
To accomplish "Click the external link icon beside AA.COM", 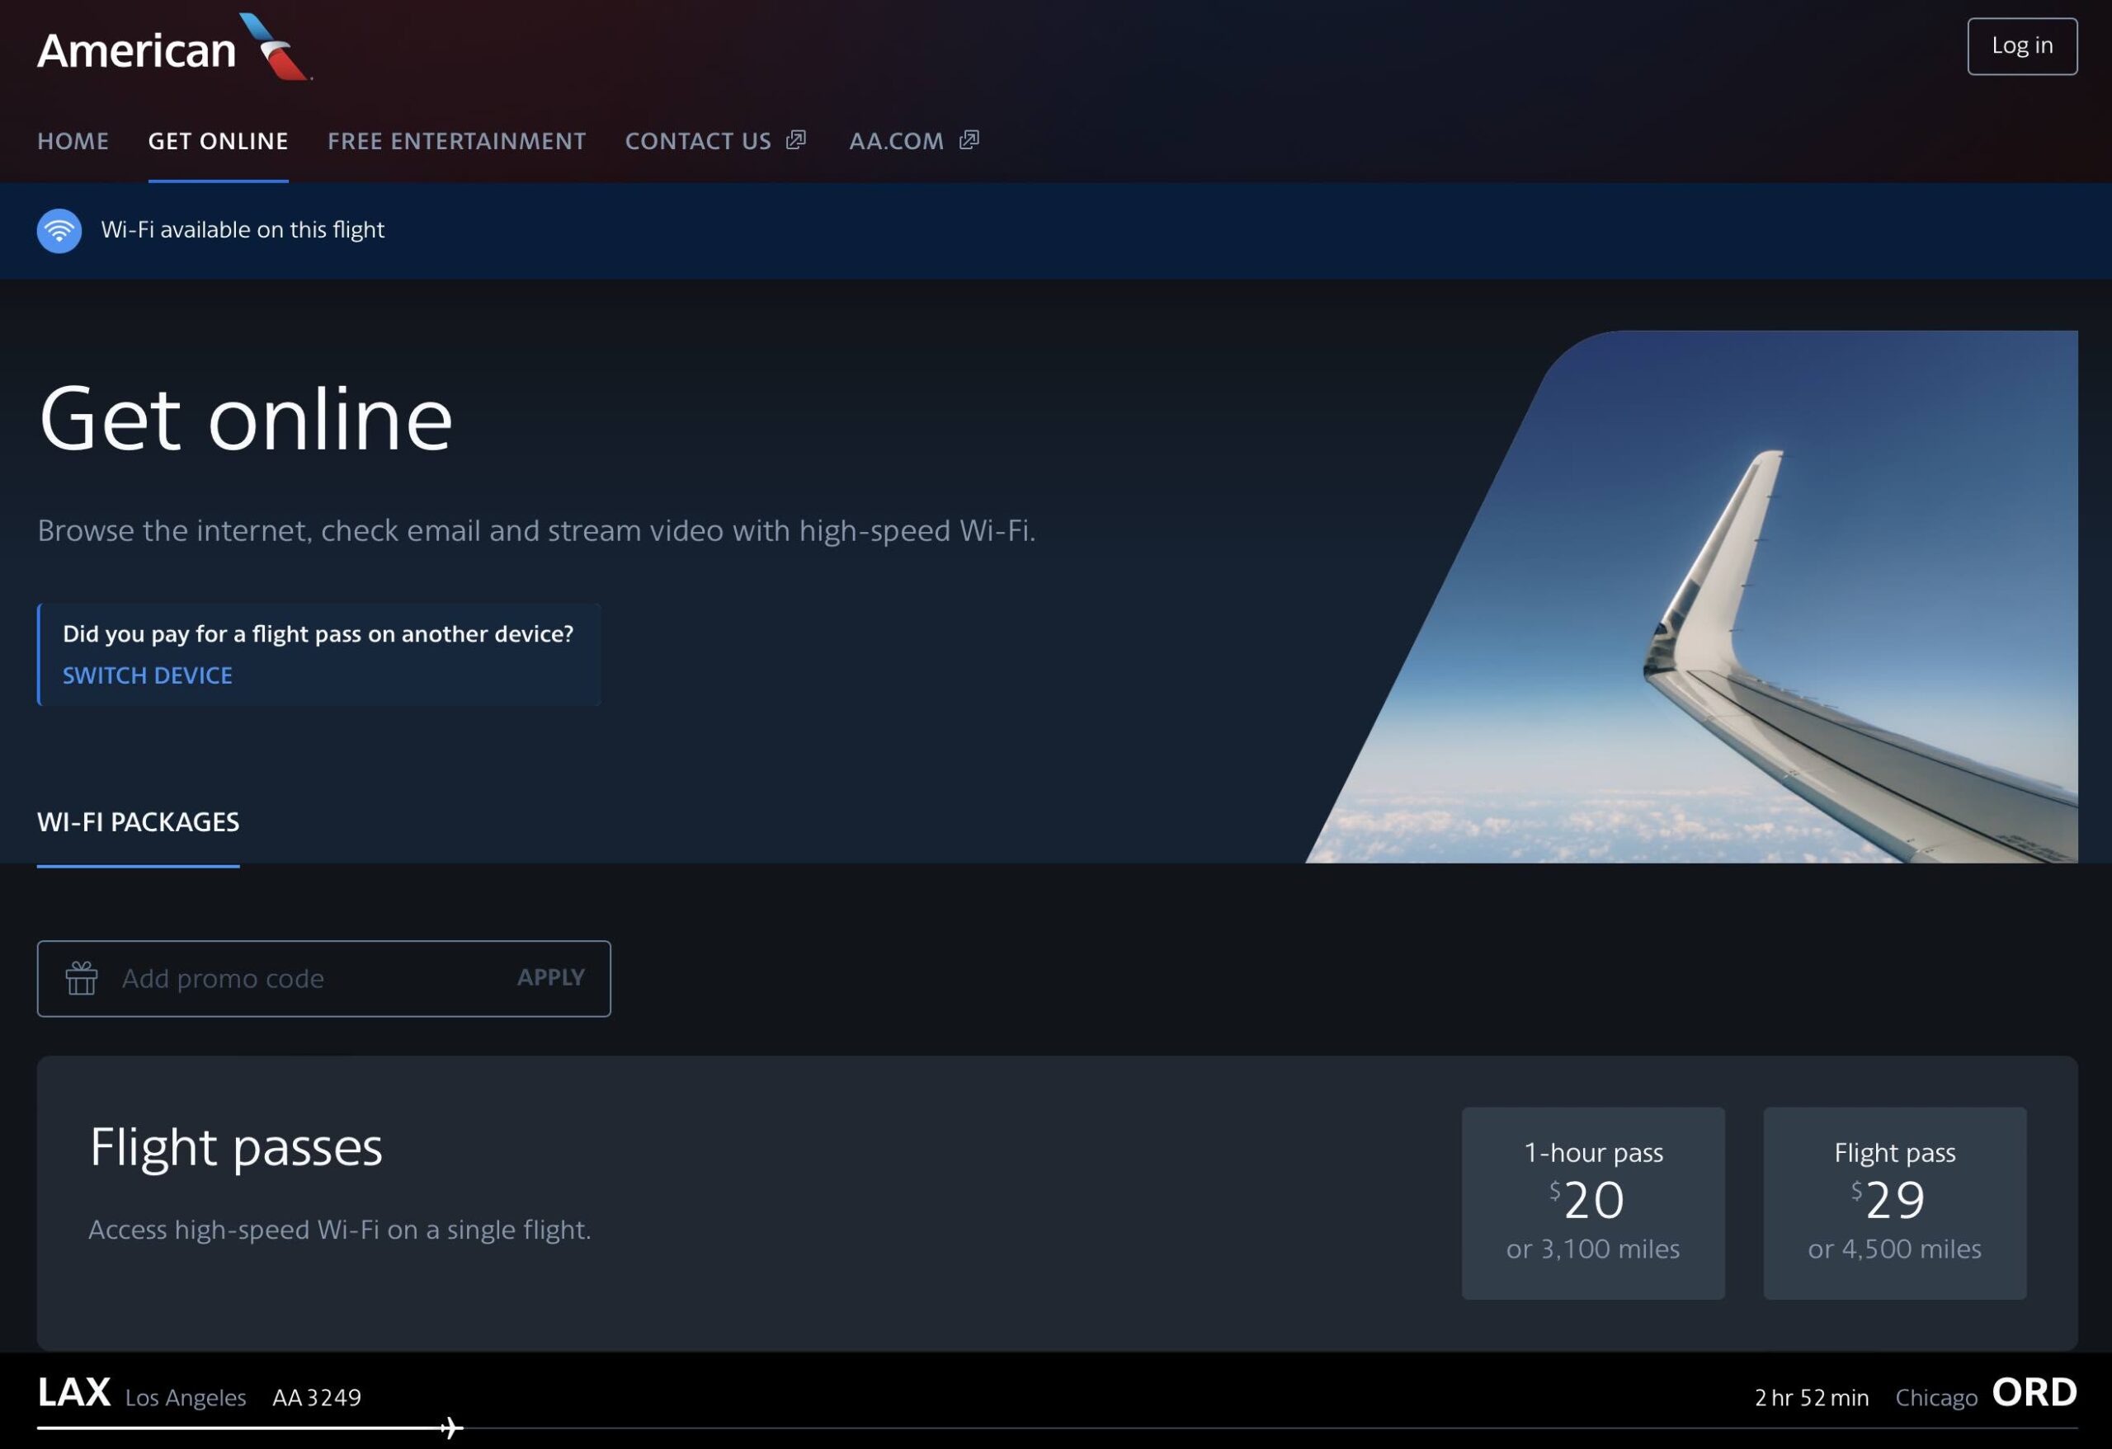I will coord(969,140).
